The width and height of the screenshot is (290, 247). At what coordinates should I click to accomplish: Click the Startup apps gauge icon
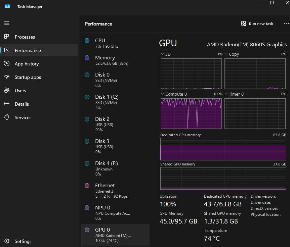(7, 77)
